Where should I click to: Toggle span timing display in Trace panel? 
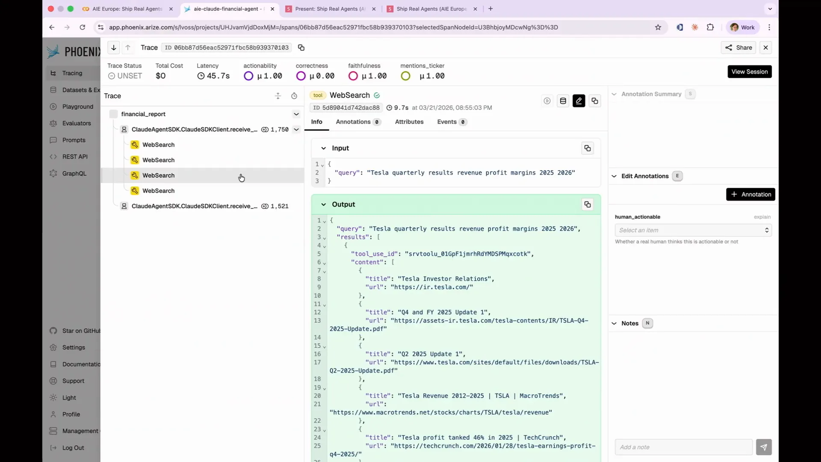coord(294,96)
